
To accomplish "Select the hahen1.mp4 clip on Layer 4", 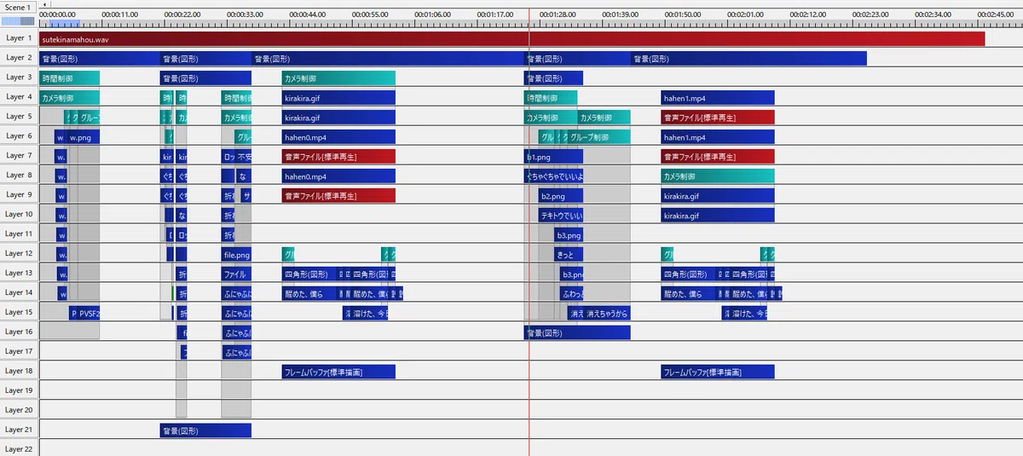I will click(x=718, y=98).
